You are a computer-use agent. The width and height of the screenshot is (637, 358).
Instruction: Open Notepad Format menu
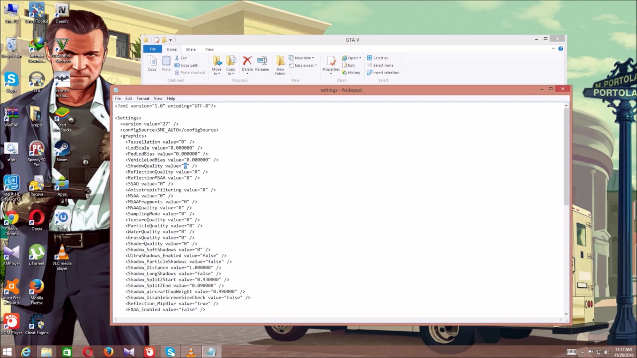click(x=143, y=98)
